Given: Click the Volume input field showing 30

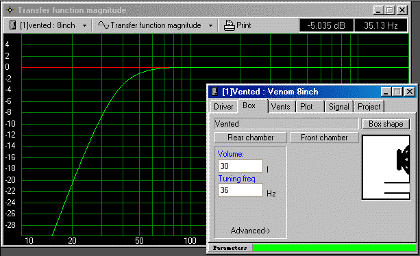Looking at the screenshot, I should 240,166.
